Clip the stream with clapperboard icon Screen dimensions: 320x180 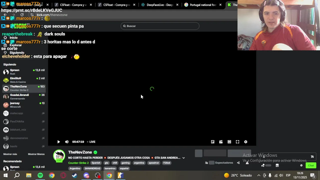pyautogui.click(x=221, y=142)
